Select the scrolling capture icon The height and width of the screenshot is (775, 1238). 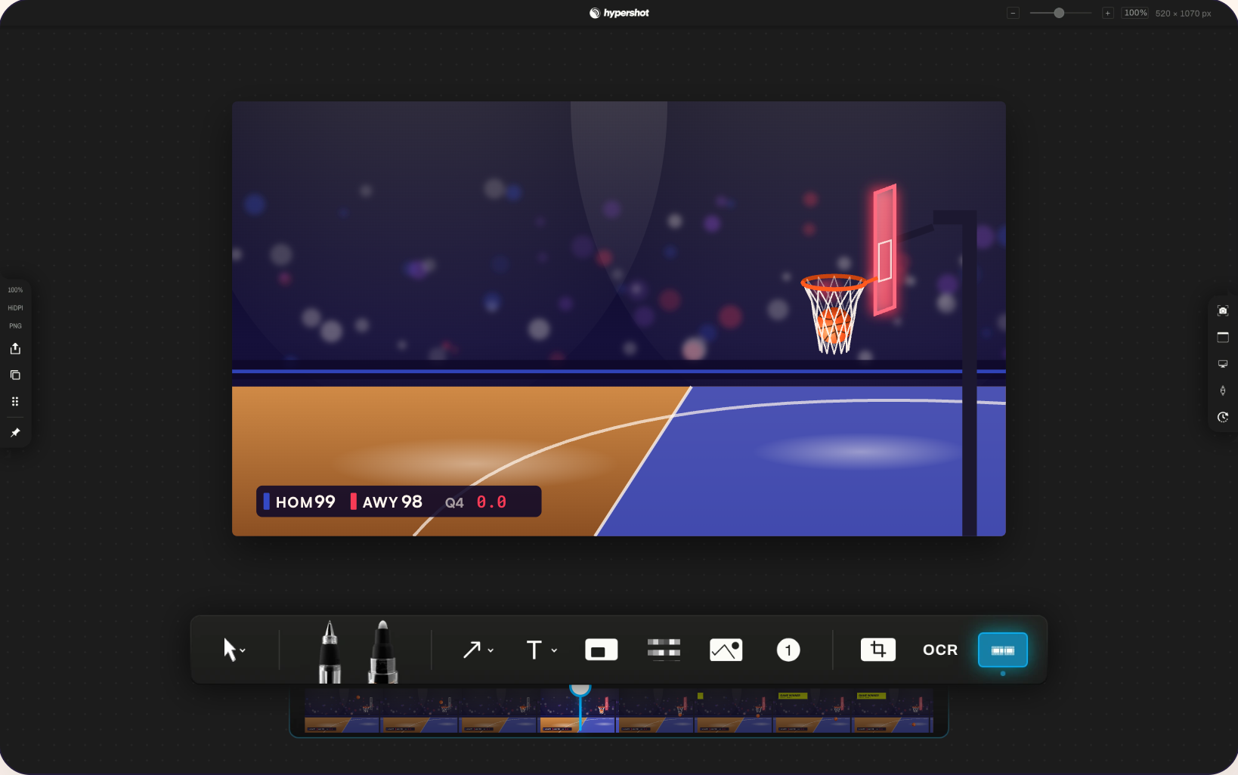click(x=1223, y=391)
